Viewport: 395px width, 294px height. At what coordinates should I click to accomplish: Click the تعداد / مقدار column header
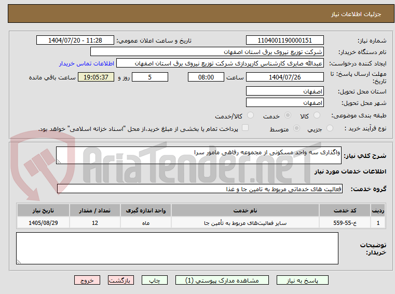(94, 210)
